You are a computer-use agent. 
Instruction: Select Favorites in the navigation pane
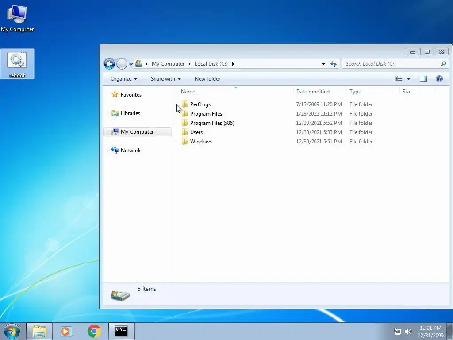point(131,95)
